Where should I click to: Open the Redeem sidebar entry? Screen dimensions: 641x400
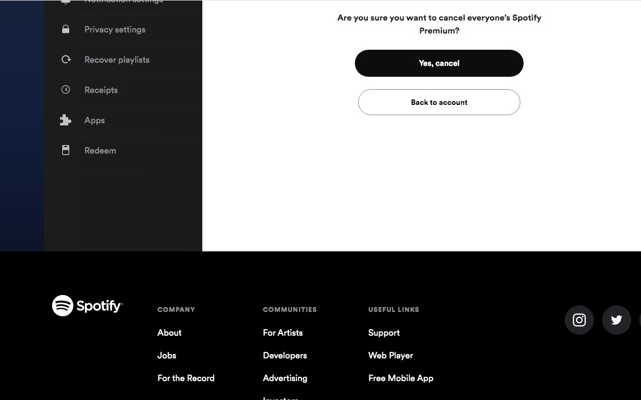coord(100,150)
